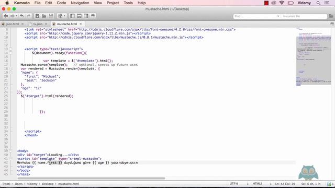The width and height of the screenshot is (335, 188).
Task: Collapse the fold marker on line 18
Action: 10,68
